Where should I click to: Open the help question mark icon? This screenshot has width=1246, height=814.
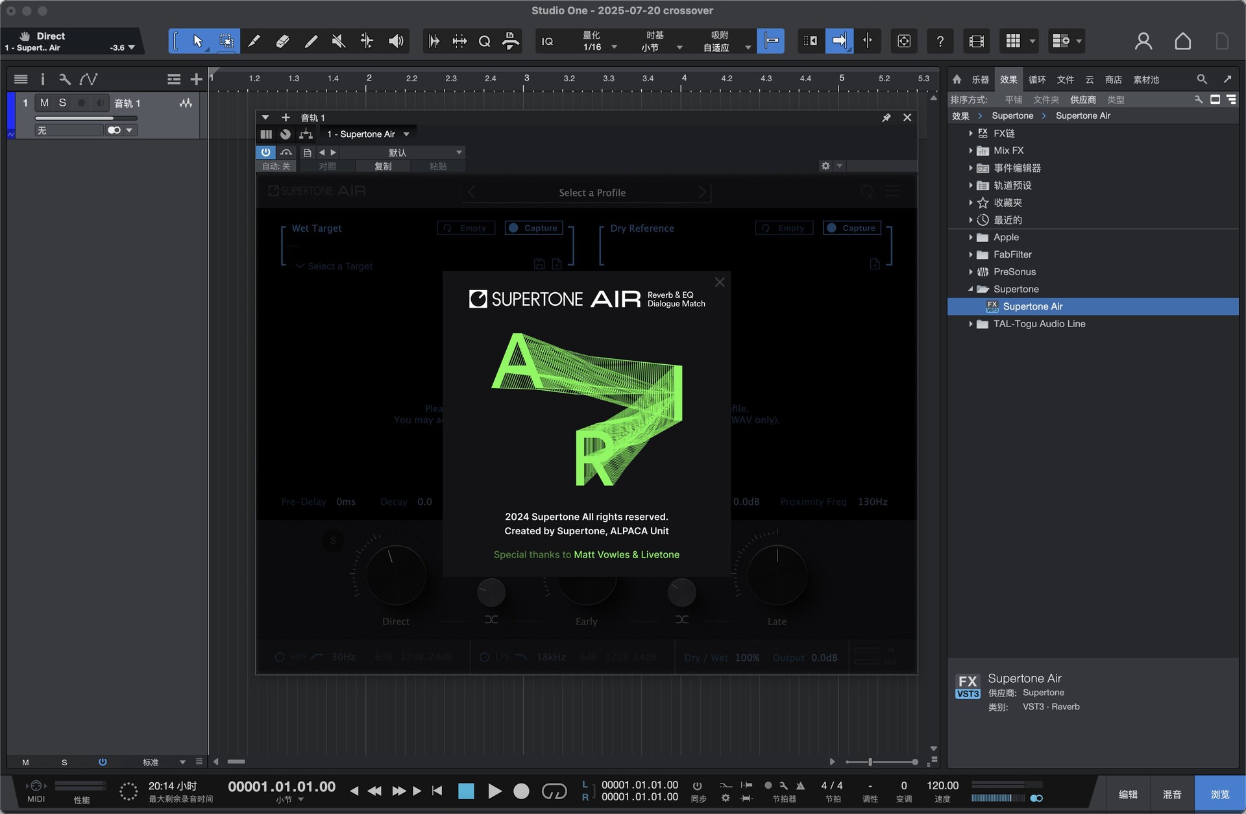pos(940,42)
